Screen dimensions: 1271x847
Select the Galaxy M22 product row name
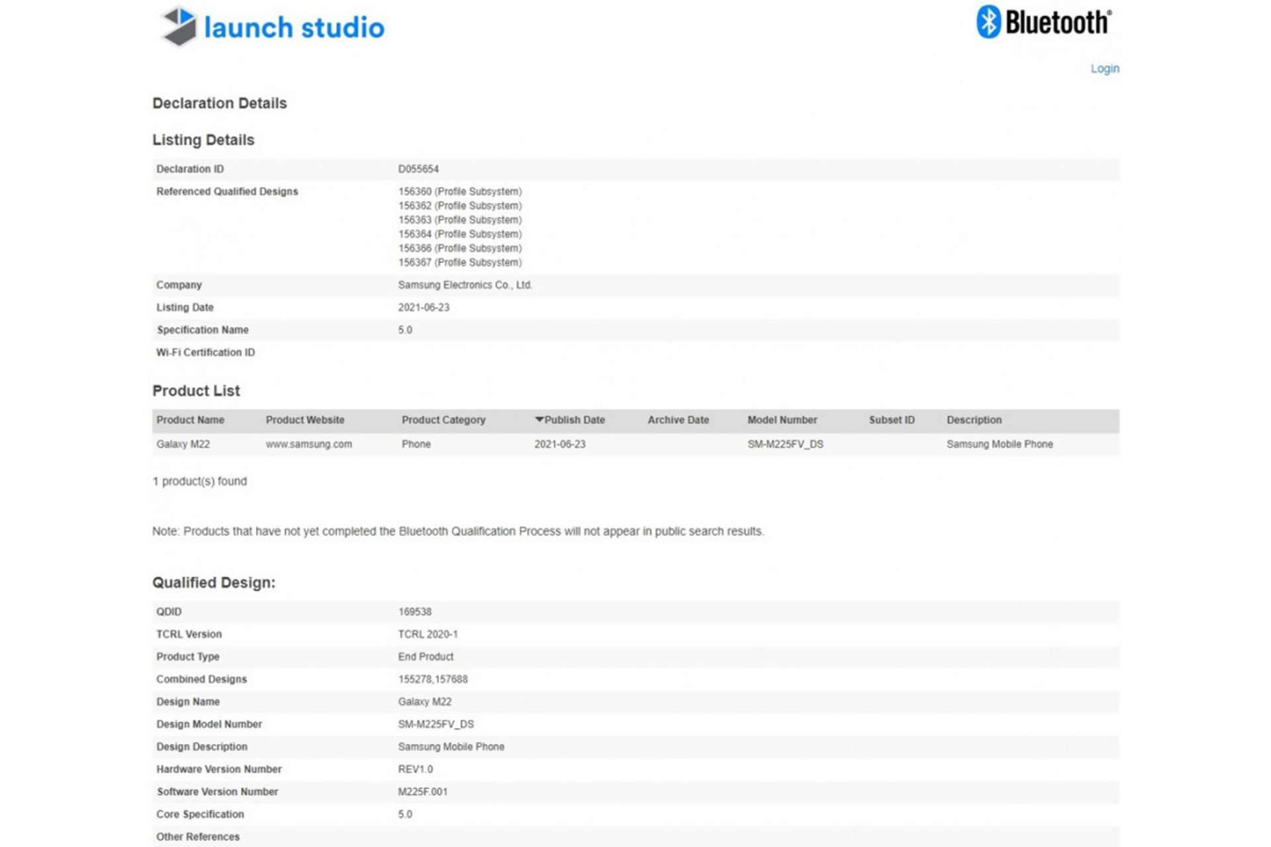[x=183, y=444]
